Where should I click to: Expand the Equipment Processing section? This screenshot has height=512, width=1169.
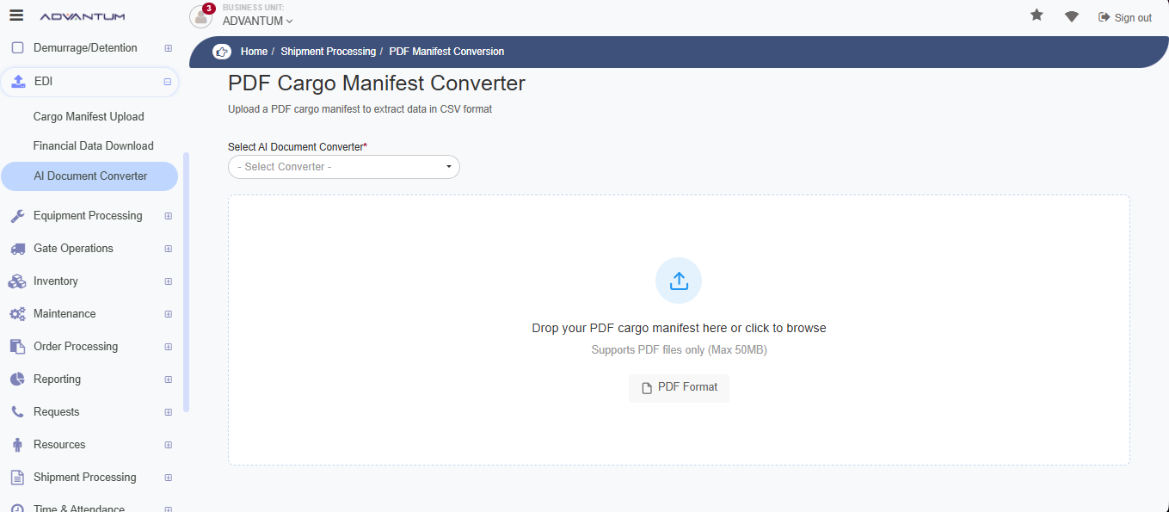coord(168,216)
